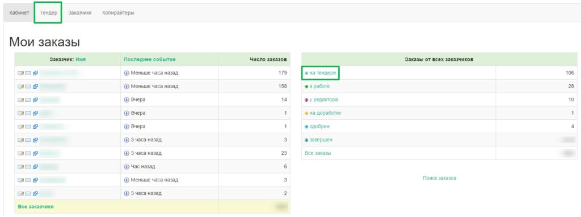Click the blue bullet beside 'одобрен'
The height and width of the screenshot is (217, 581).
coord(306,127)
